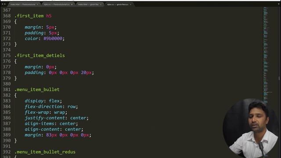
Task: Click the closing brace on line 379
Action: (16, 78)
